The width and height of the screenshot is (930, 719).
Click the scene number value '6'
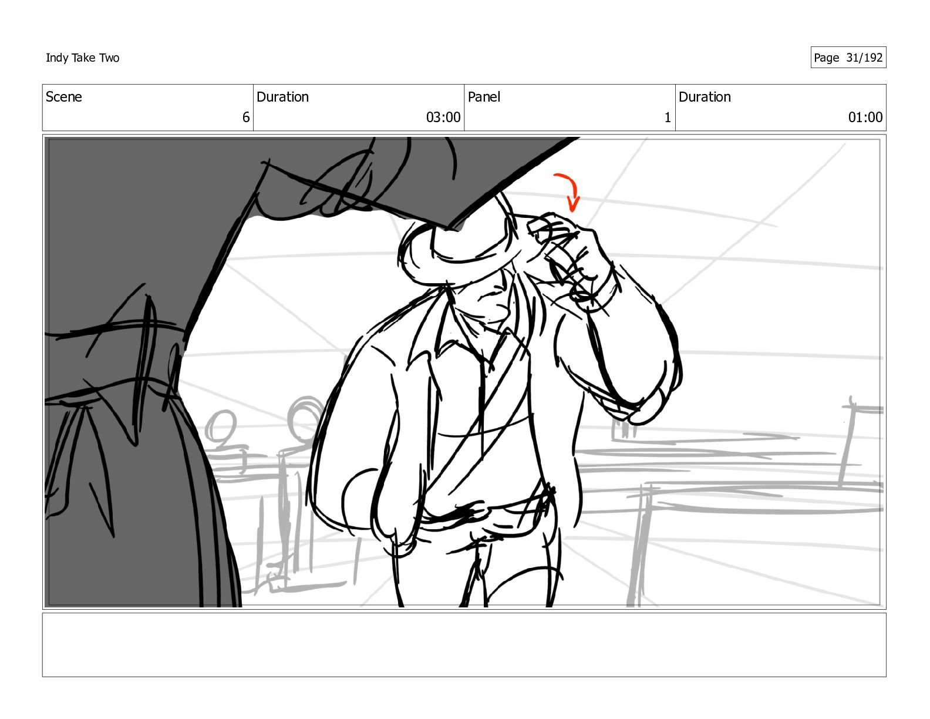(246, 117)
